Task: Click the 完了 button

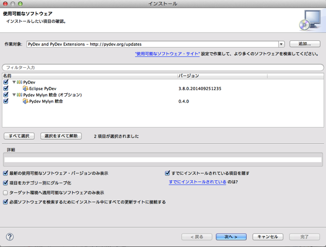Action: [304, 237]
